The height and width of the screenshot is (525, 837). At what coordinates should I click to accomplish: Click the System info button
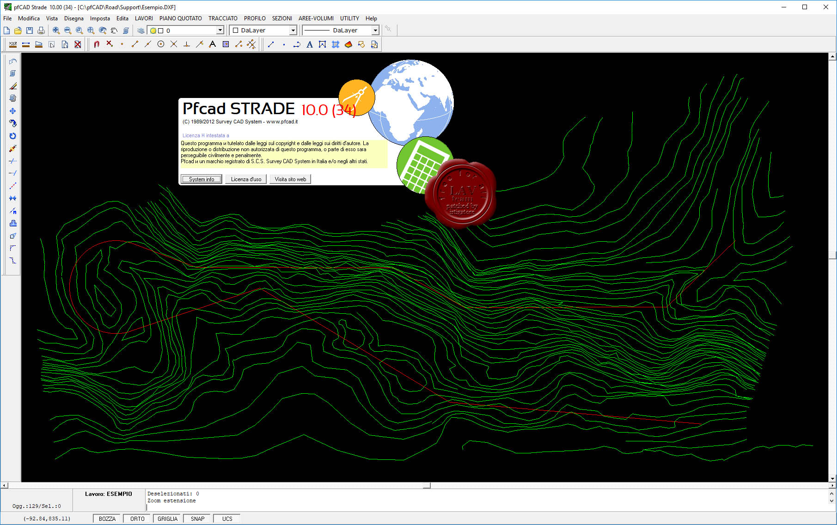point(202,179)
